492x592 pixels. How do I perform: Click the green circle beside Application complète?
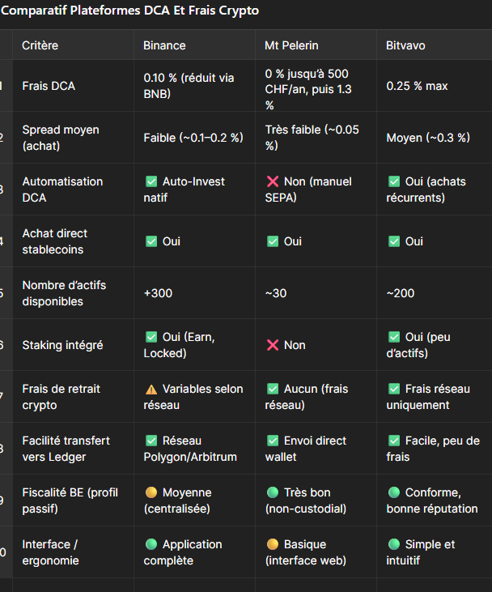point(151,544)
